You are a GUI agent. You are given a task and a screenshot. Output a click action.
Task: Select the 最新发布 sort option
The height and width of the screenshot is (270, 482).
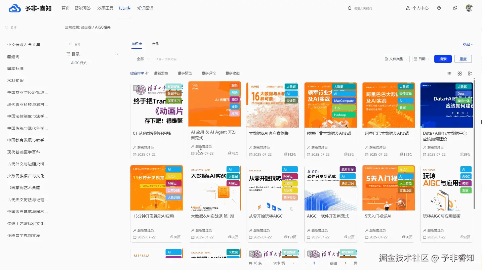[161, 73]
